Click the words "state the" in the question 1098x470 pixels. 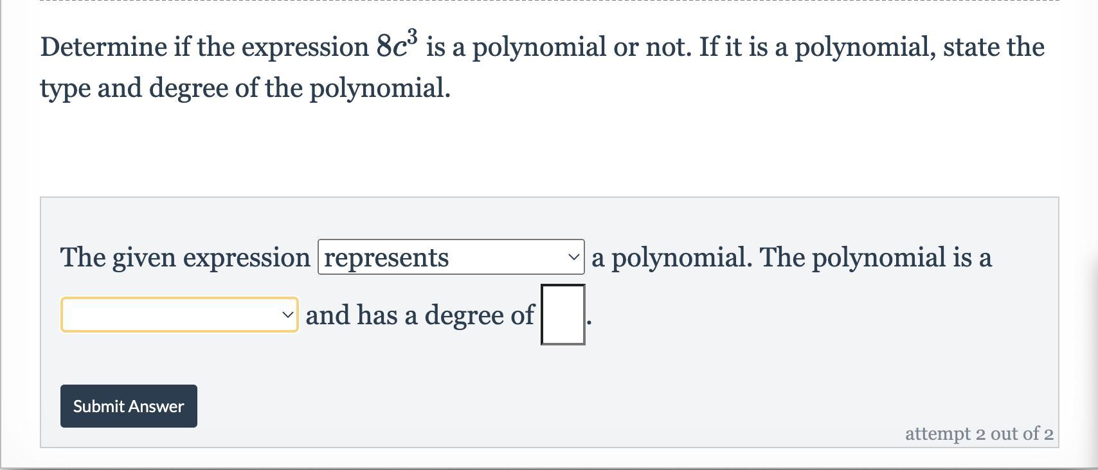[993, 47]
